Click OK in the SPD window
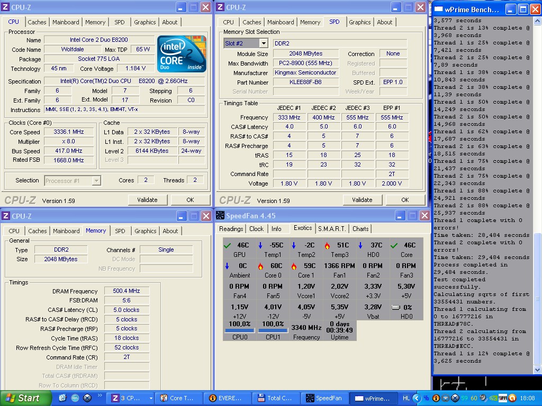Screen dimensions: 542x406 (405, 200)
